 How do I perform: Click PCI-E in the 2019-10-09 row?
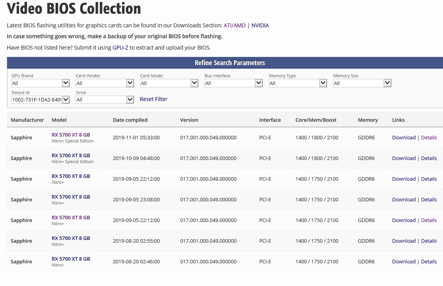point(265,158)
